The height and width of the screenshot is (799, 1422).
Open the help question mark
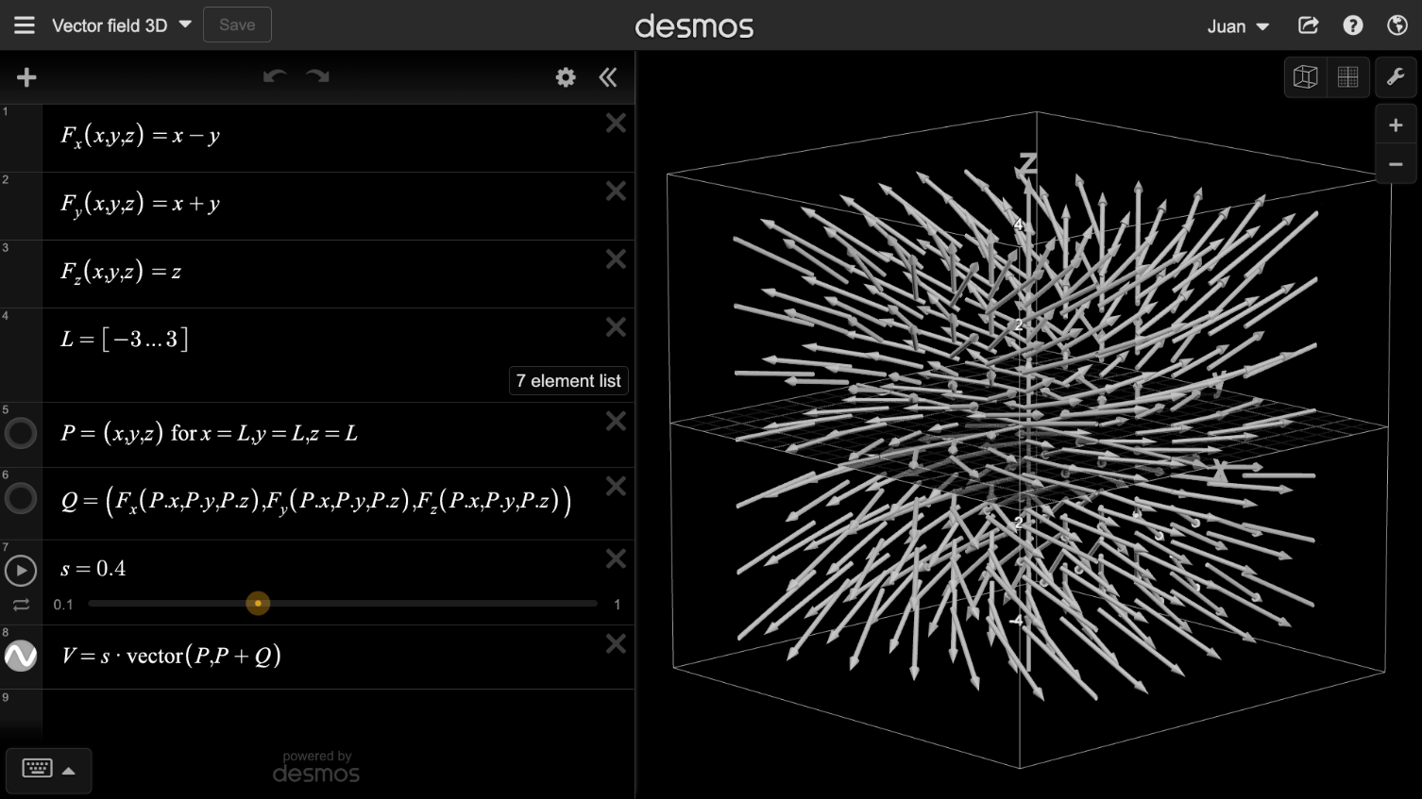point(1353,25)
